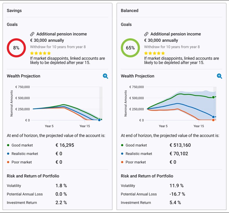Zoom into Savings wealth projection chart

tap(105, 76)
